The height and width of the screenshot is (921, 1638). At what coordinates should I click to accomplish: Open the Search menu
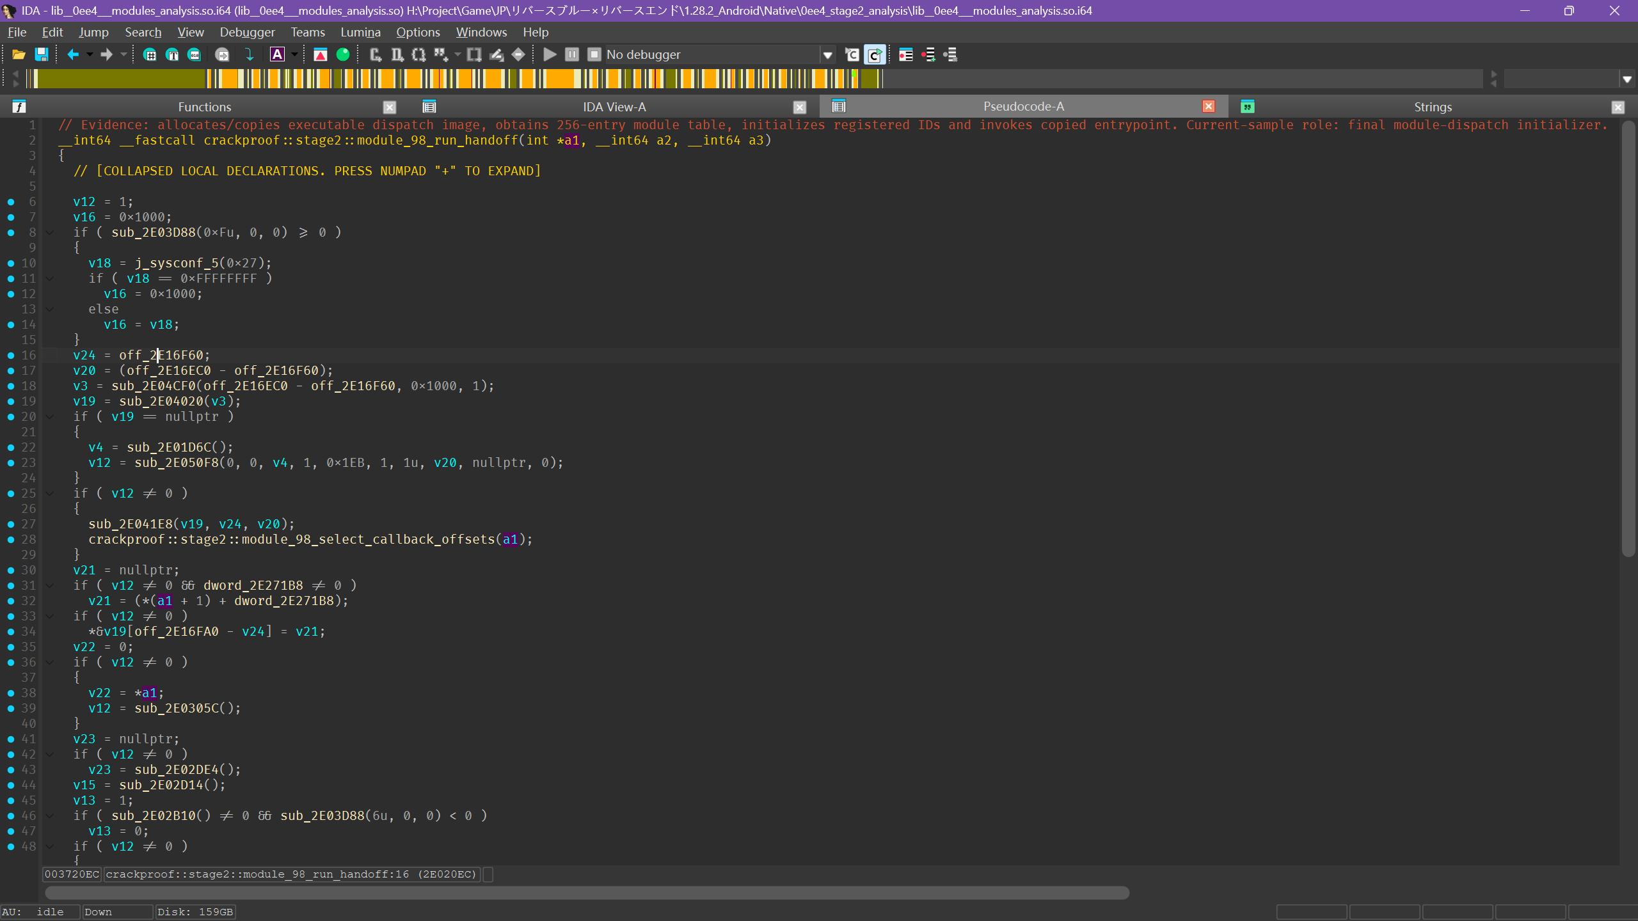pos(143,32)
